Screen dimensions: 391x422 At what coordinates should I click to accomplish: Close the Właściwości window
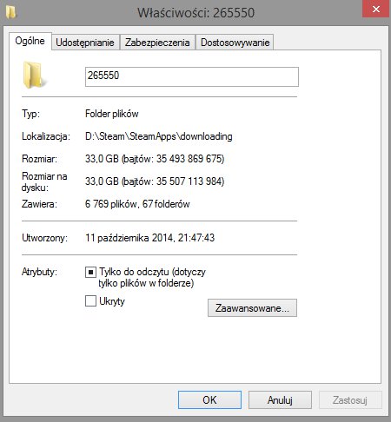[x=376, y=9]
